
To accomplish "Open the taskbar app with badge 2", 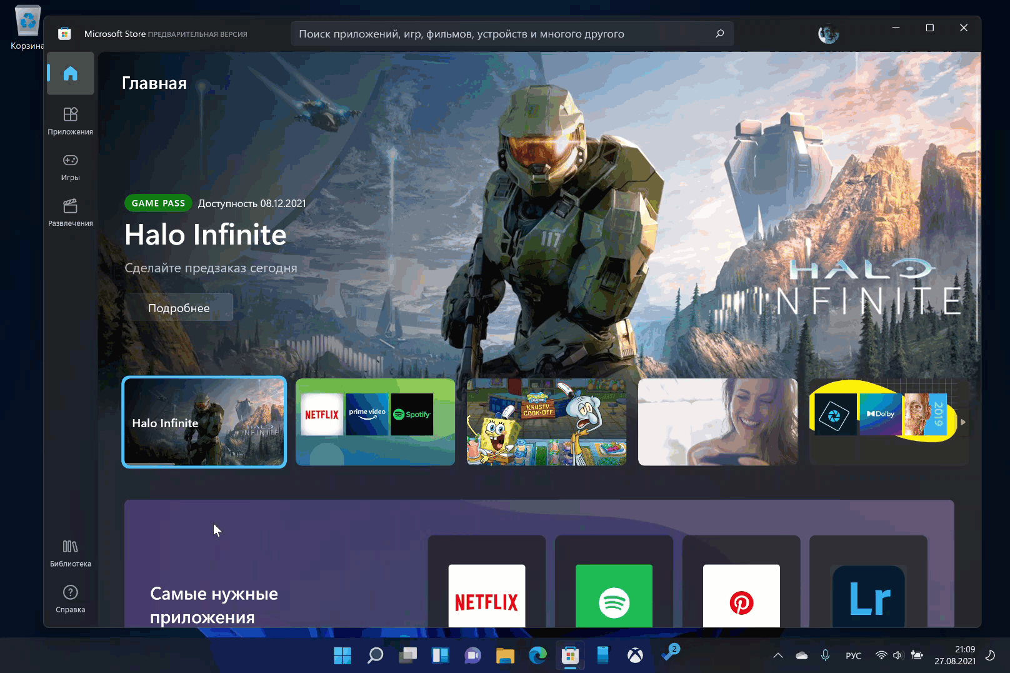I will click(x=670, y=653).
